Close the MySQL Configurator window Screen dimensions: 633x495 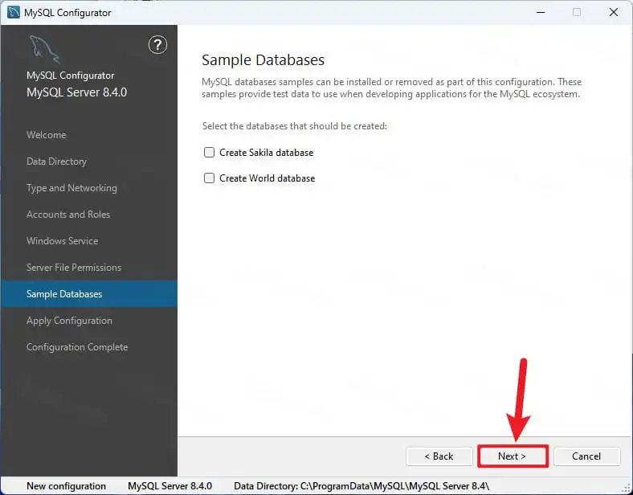(x=613, y=12)
